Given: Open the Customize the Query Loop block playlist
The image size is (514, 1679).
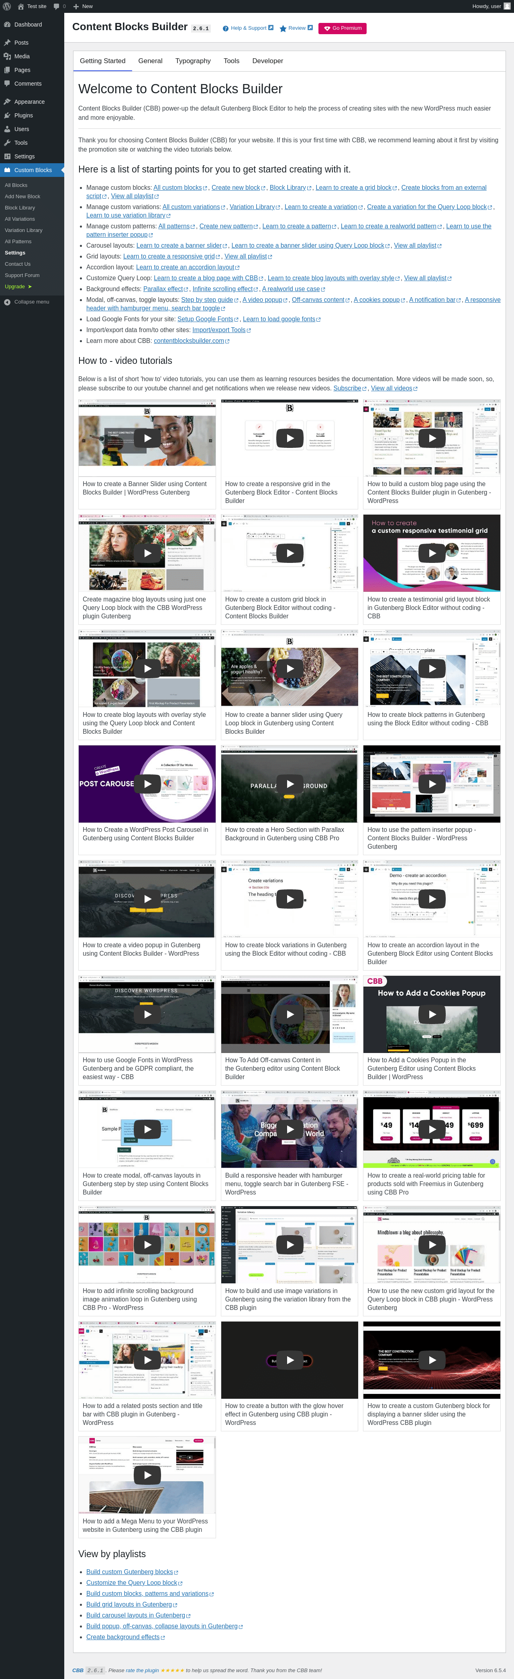Looking at the screenshot, I should pyautogui.click(x=134, y=1583).
